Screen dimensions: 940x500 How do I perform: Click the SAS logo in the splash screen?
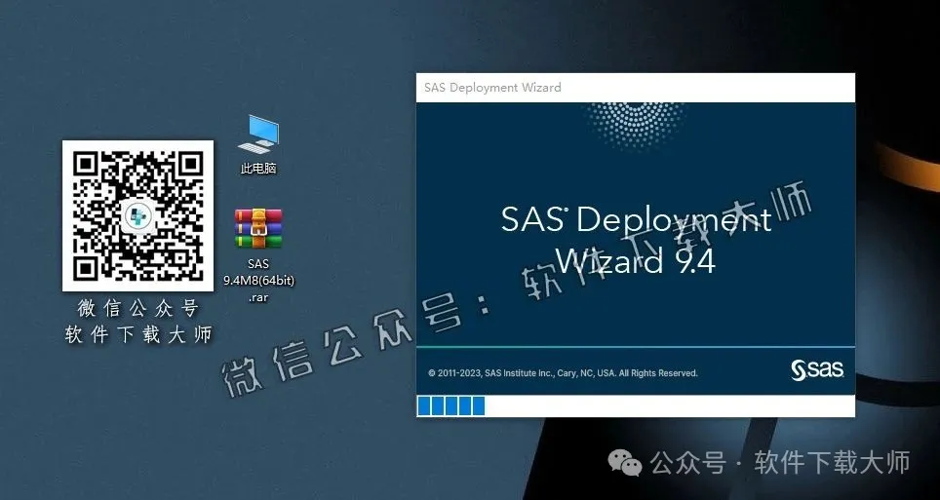(817, 370)
